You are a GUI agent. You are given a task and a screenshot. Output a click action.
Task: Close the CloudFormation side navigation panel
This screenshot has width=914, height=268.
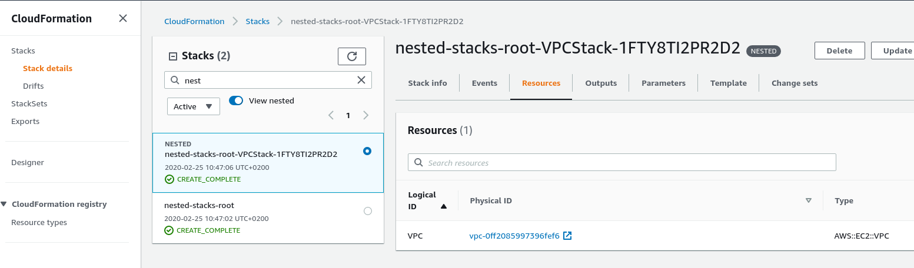pyautogui.click(x=122, y=18)
